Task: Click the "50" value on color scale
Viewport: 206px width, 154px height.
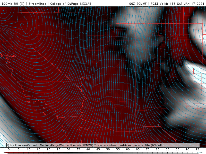Action: pyautogui.click(x=108, y=149)
